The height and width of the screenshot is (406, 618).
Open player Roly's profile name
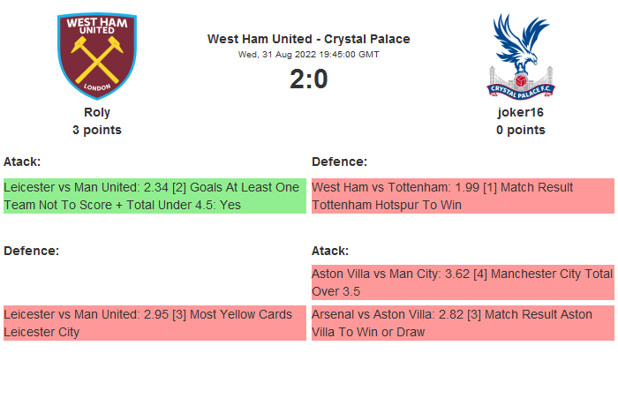pyautogui.click(x=97, y=112)
